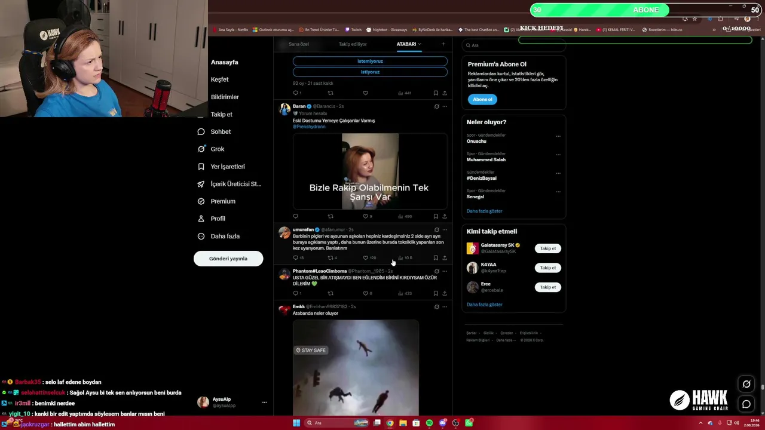Repost umurafan's post
Viewport: 765px width, 430px height.
click(x=331, y=258)
